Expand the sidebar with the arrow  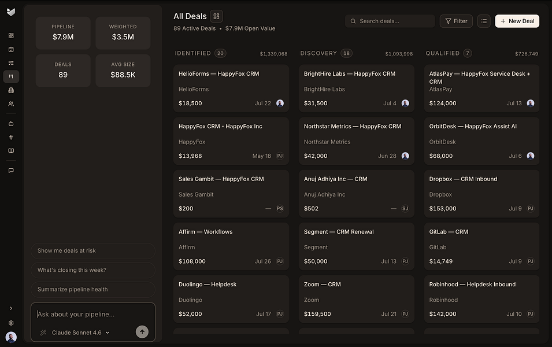click(x=11, y=308)
